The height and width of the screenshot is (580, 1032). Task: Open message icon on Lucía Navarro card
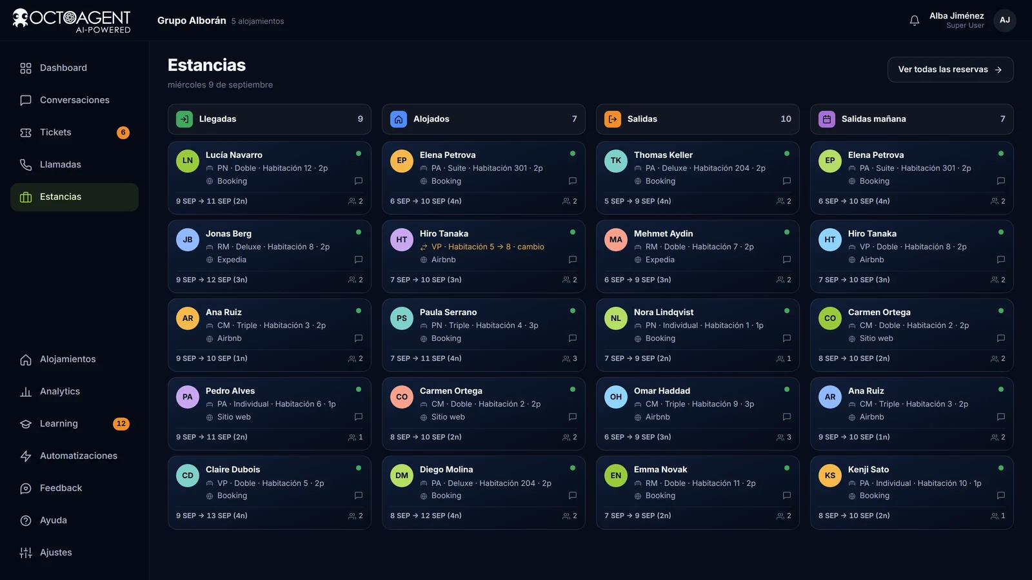(359, 181)
